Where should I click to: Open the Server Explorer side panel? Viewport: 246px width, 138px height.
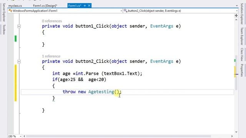click(x=4, y=12)
